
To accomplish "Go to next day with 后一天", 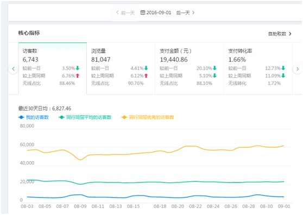I will (x=185, y=12).
